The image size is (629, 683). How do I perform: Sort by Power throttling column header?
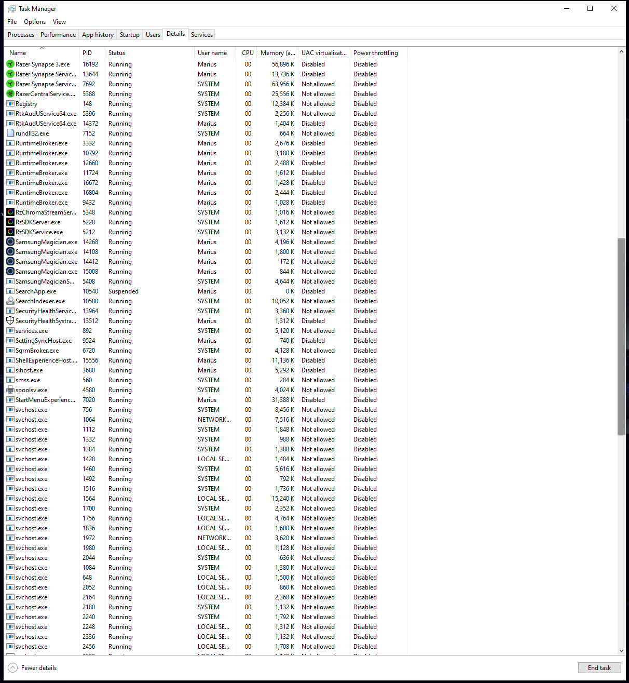coord(378,52)
